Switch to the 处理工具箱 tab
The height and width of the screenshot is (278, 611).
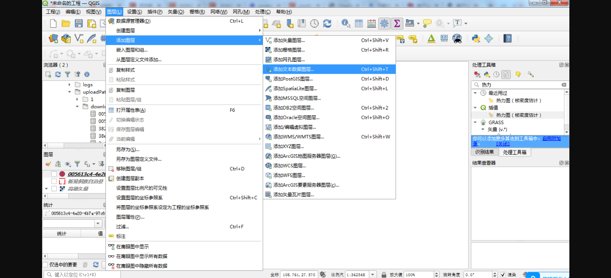(x=515, y=152)
